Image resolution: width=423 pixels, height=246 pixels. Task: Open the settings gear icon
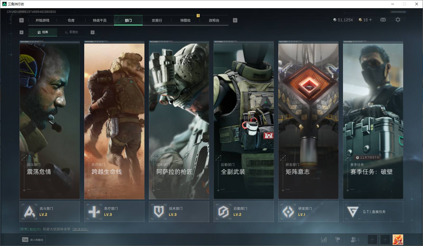[x=398, y=20]
